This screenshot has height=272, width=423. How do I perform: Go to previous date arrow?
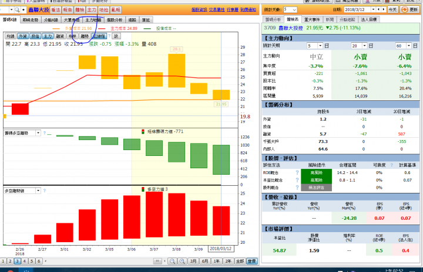[378, 9]
